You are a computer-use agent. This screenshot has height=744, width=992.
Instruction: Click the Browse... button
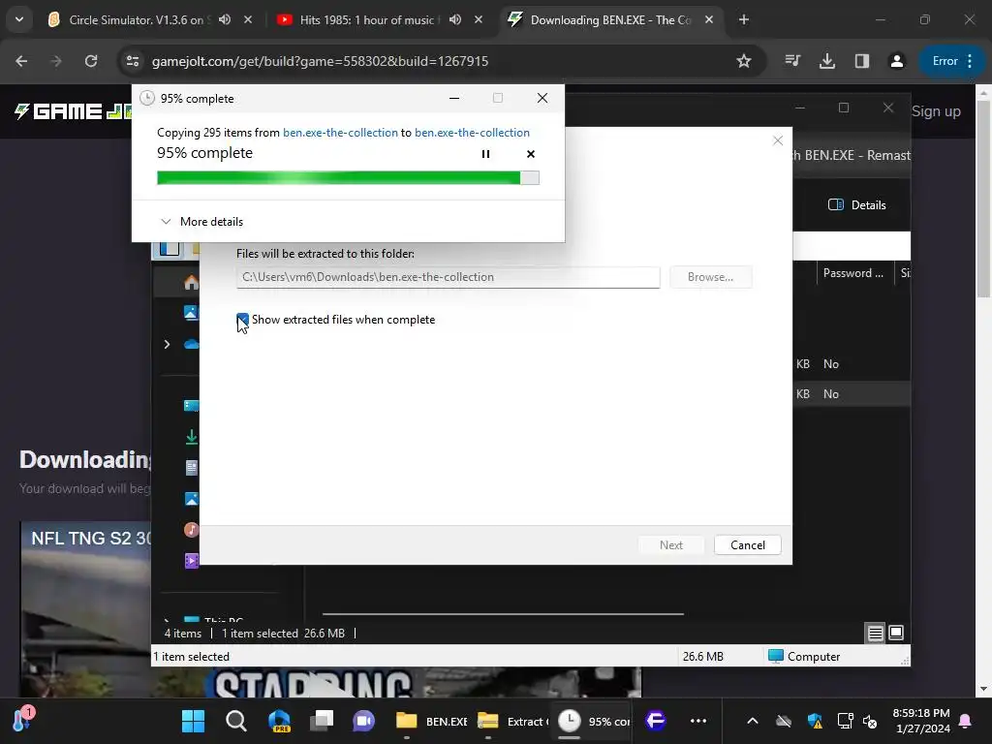(710, 277)
